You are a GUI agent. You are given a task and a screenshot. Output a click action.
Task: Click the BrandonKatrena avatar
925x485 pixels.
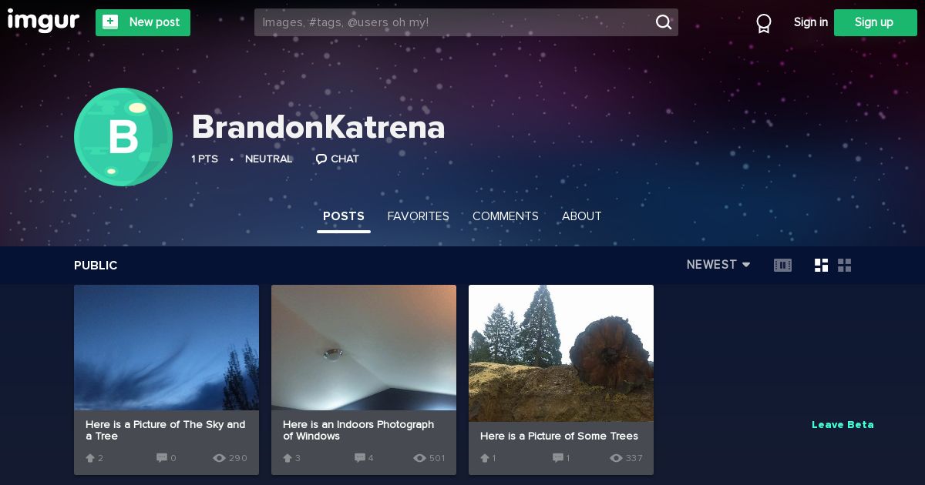click(x=123, y=137)
